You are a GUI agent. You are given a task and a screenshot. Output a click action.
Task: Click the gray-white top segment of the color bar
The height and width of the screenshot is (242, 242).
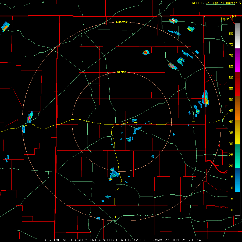click(237, 36)
